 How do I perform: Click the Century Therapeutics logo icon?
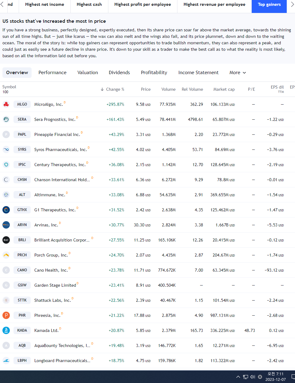[x=6, y=165]
